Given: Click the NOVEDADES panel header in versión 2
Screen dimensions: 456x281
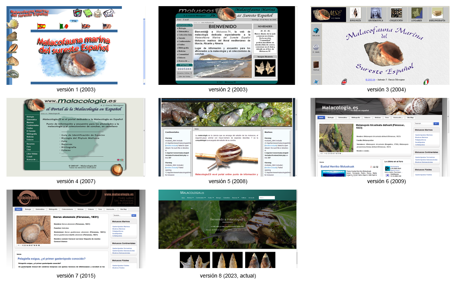Looking at the screenshot, I should 265,26.
